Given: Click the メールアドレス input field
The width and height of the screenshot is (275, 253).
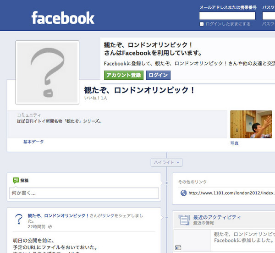Looking at the screenshot, I should click(x=227, y=16).
